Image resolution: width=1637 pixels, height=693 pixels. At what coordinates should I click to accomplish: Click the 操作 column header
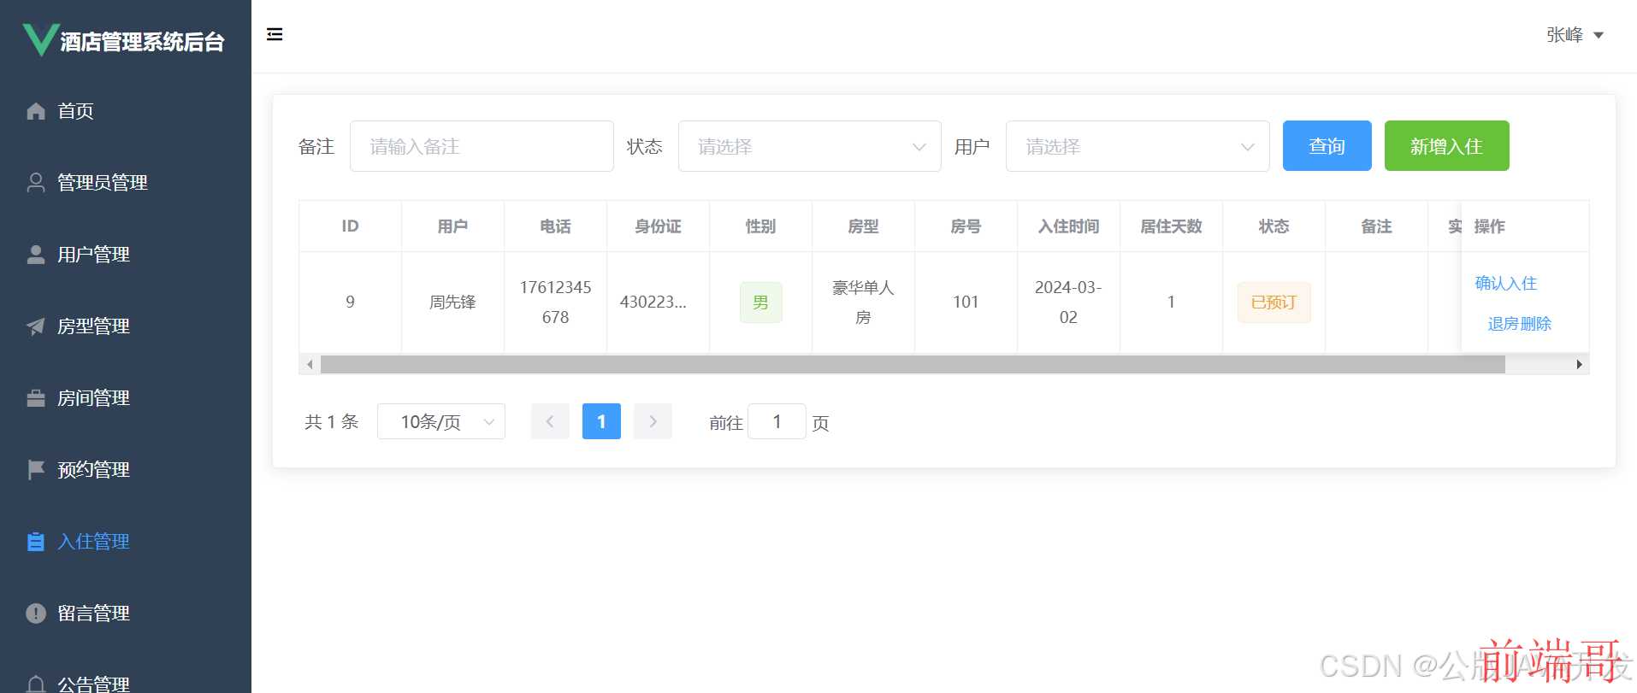coord(1525,226)
